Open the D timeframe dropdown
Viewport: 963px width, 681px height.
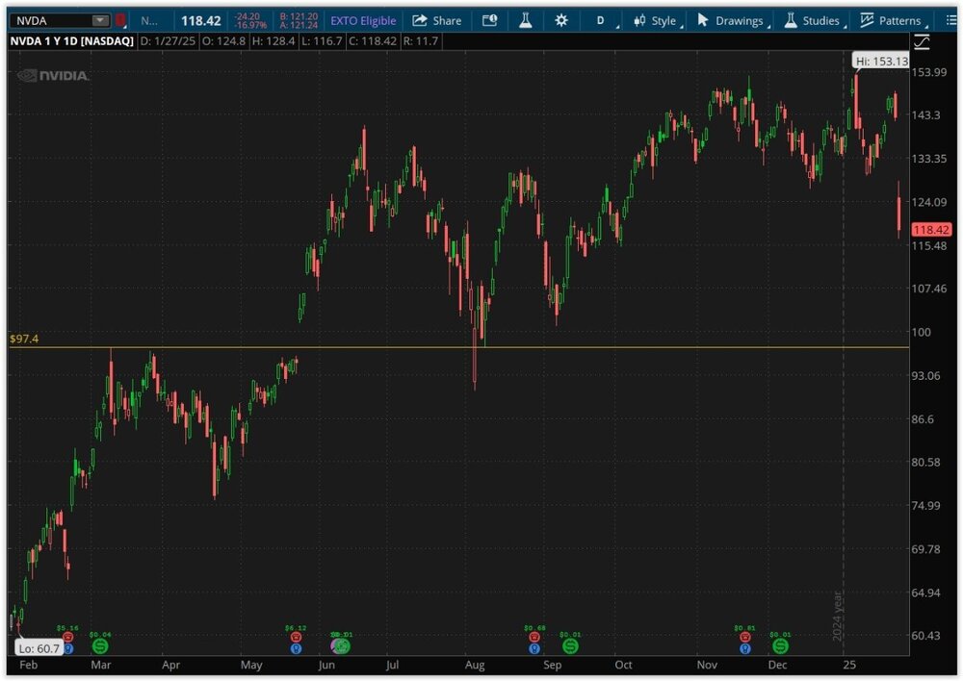click(601, 20)
